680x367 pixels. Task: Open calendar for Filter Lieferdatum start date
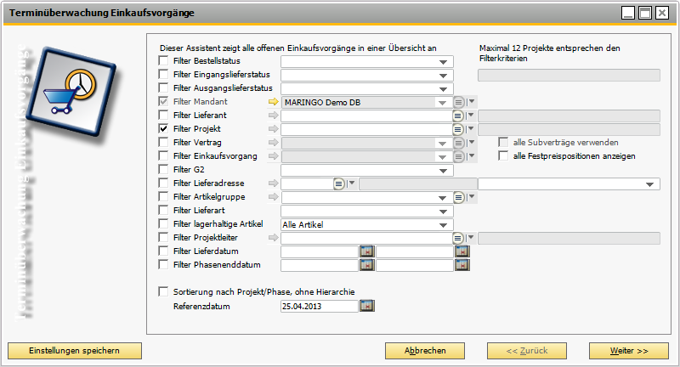(x=367, y=251)
